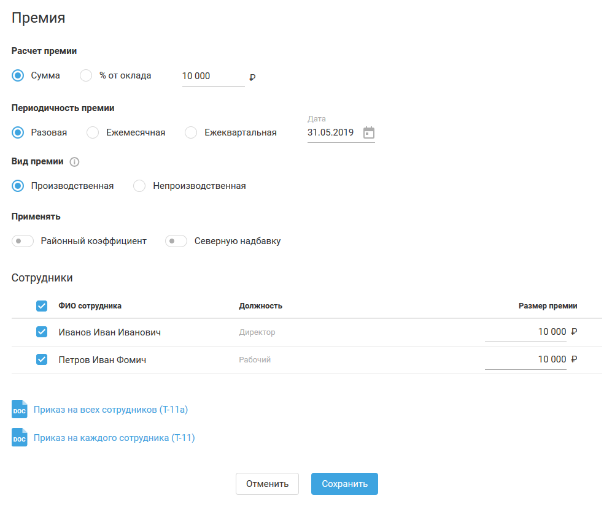Click the Должность column header
Screen dimensions: 612x509
pos(260,306)
